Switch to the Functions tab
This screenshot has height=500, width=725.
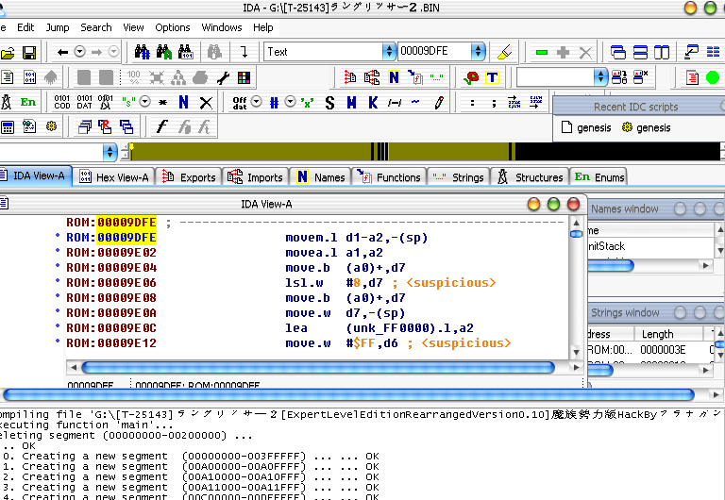(x=389, y=177)
